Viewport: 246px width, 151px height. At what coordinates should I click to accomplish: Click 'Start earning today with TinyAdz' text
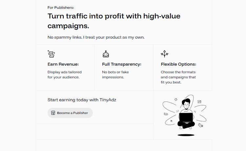point(82,100)
